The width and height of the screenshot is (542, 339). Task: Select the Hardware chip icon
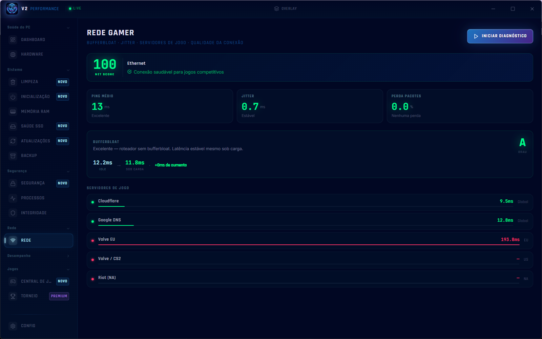pos(13,54)
